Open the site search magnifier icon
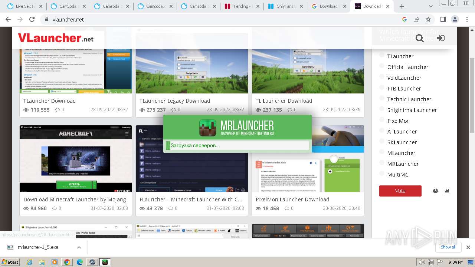This screenshot has width=475, height=267. (420, 38)
